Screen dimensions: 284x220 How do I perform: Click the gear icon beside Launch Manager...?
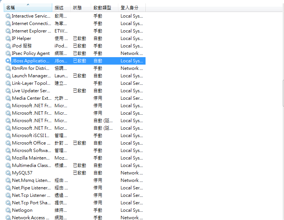pos(8,76)
